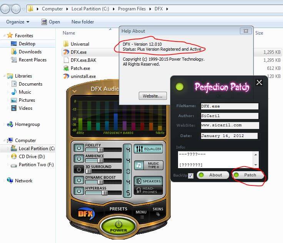Click the DFX logo on the player
Image resolution: width=283 pixels, height=243 pixels.
(86, 214)
